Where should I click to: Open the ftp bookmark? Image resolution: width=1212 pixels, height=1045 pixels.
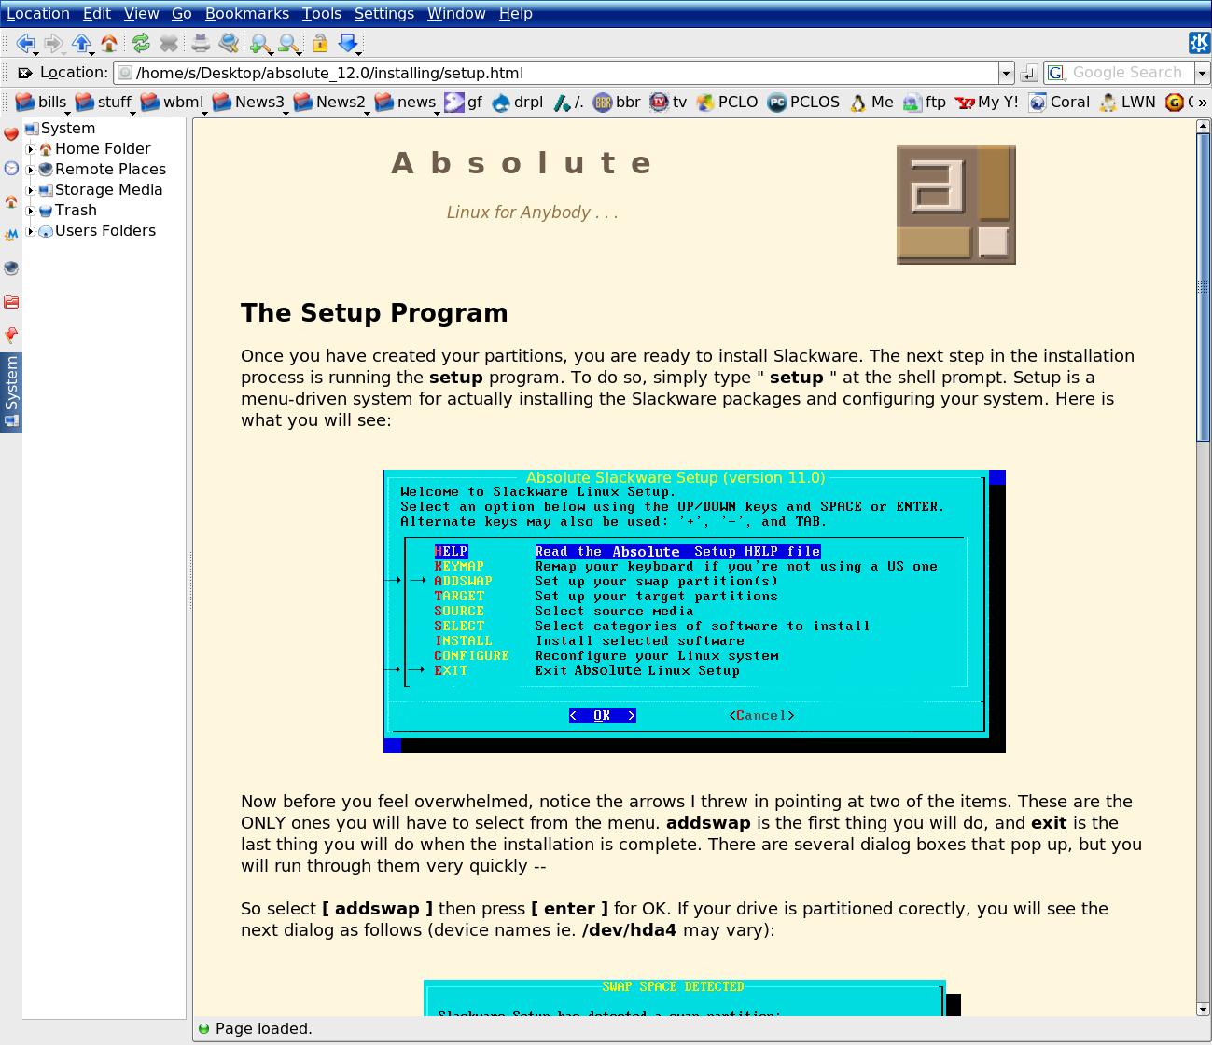tap(924, 103)
